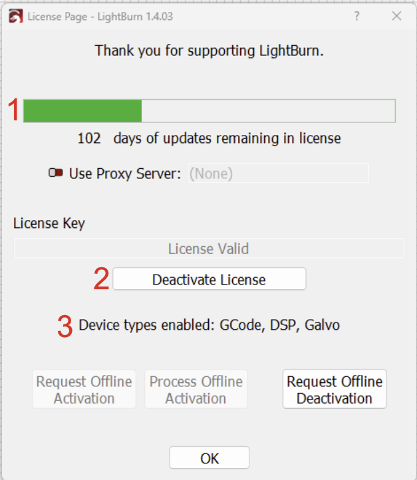417x480 pixels.
Task: Click Process Offline Activation button
Action: (x=196, y=389)
